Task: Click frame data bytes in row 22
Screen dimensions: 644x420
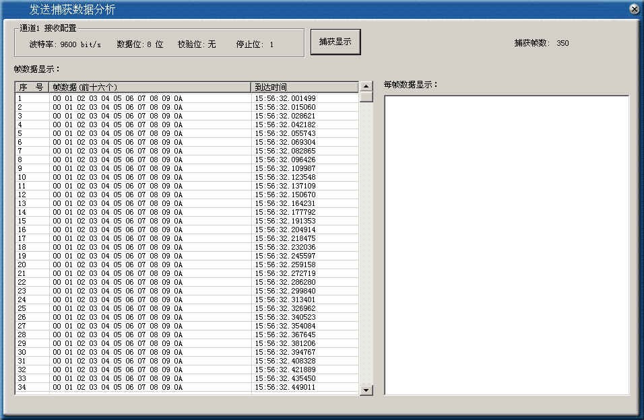Action: 117,283
